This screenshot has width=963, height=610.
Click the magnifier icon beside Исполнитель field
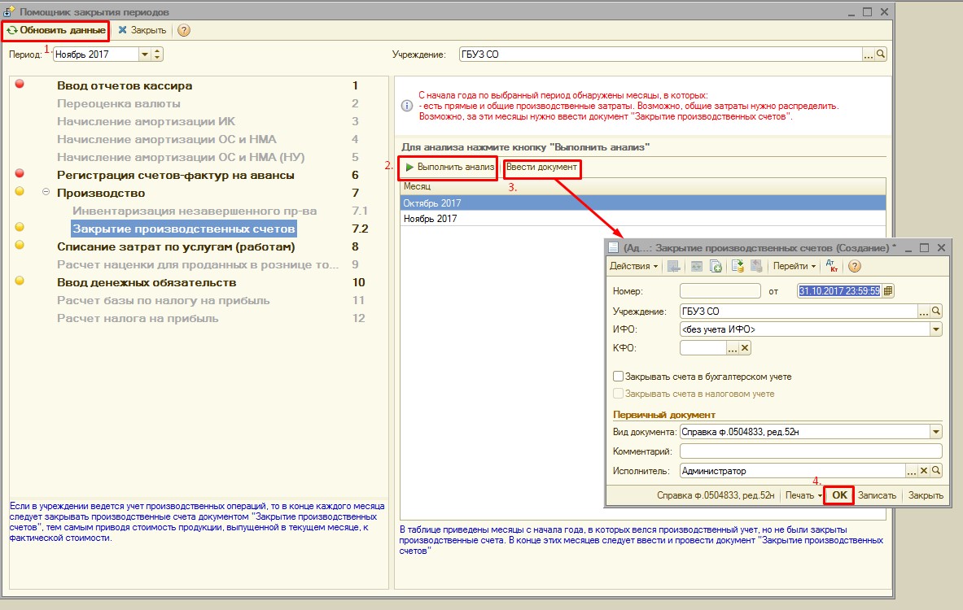tap(936, 471)
